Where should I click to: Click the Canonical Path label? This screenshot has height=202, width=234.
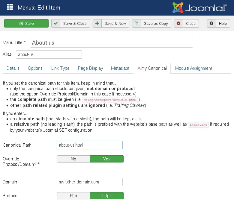point(17,145)
